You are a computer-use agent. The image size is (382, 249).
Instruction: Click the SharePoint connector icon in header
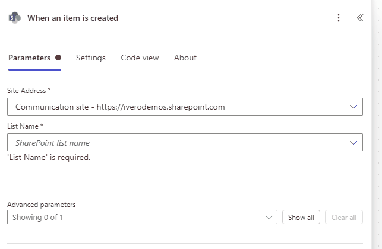(15, 18)
